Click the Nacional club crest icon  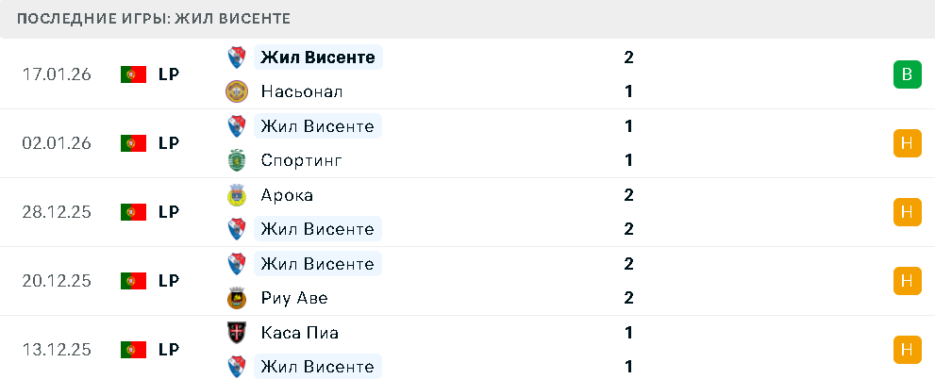[x=236, y=91]
